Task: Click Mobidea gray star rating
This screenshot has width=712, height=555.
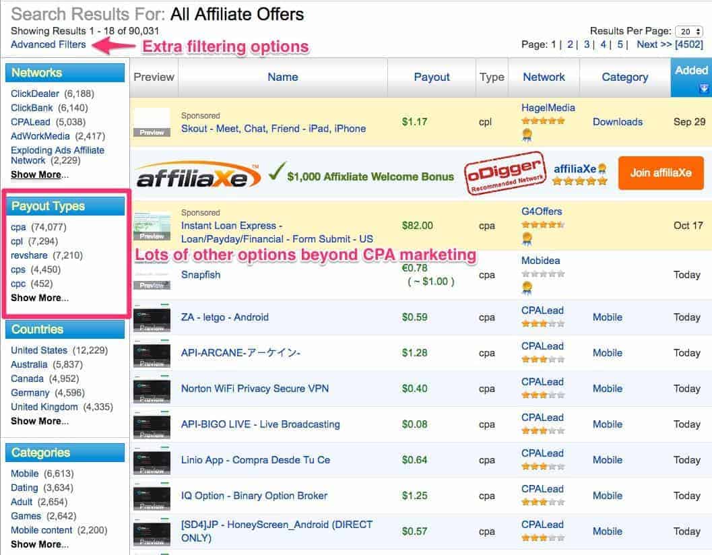Action: 543,273
